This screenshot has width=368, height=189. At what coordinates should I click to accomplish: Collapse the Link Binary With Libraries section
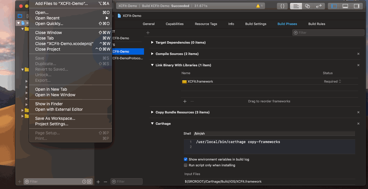pos(152,65)
